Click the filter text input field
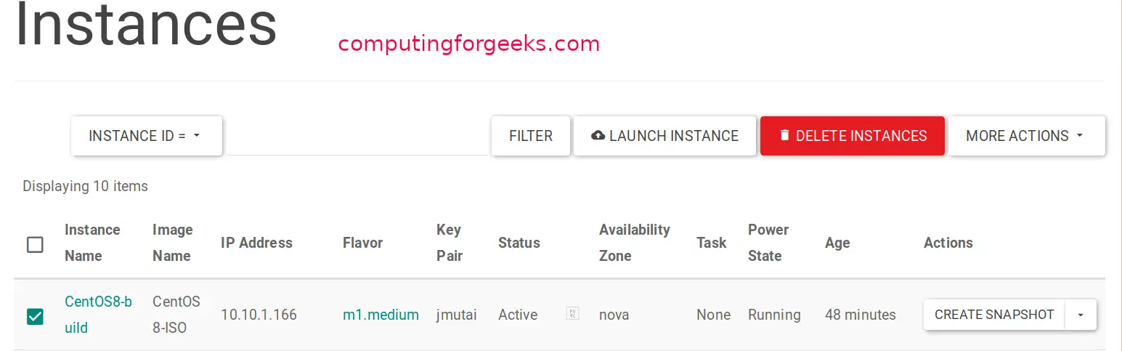The width and height of the screenshot is (1122, 351). 357,138
